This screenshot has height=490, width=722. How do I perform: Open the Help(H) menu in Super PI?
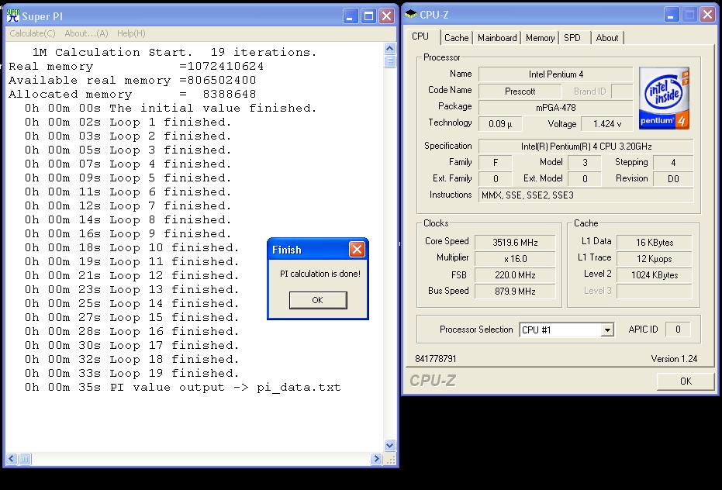[x=131, y=33]
